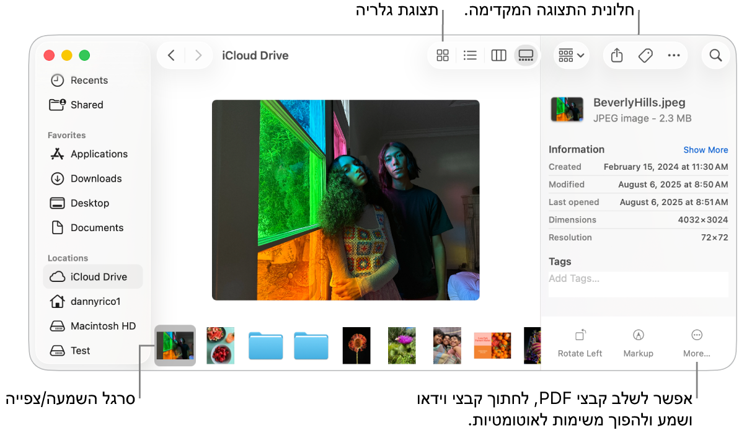Click the Add Tags field
The height and width of the screenshot is (430, 739).
[x=638, y=284]
